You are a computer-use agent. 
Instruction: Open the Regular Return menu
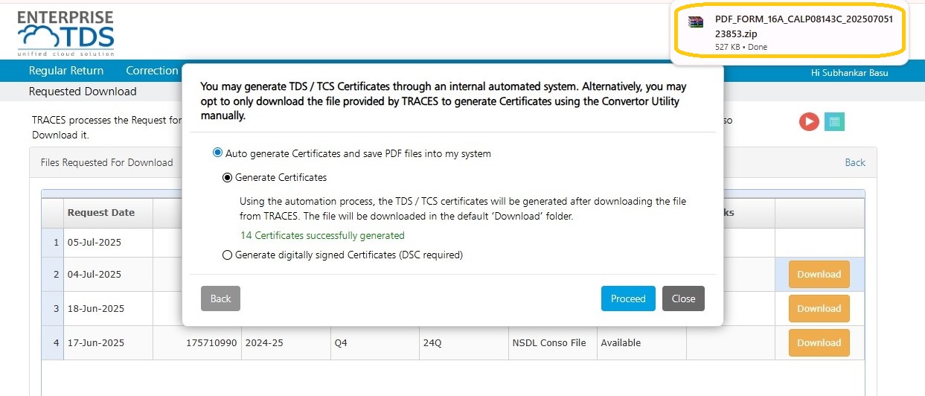[66, 71]
